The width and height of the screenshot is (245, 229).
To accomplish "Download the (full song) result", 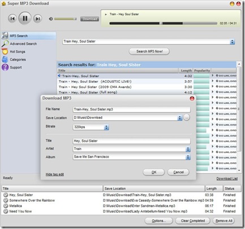I will click(x=226, y=92).
